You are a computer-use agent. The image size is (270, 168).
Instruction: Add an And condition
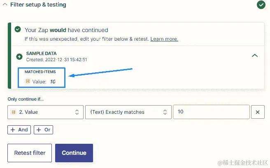coord(19,130)
